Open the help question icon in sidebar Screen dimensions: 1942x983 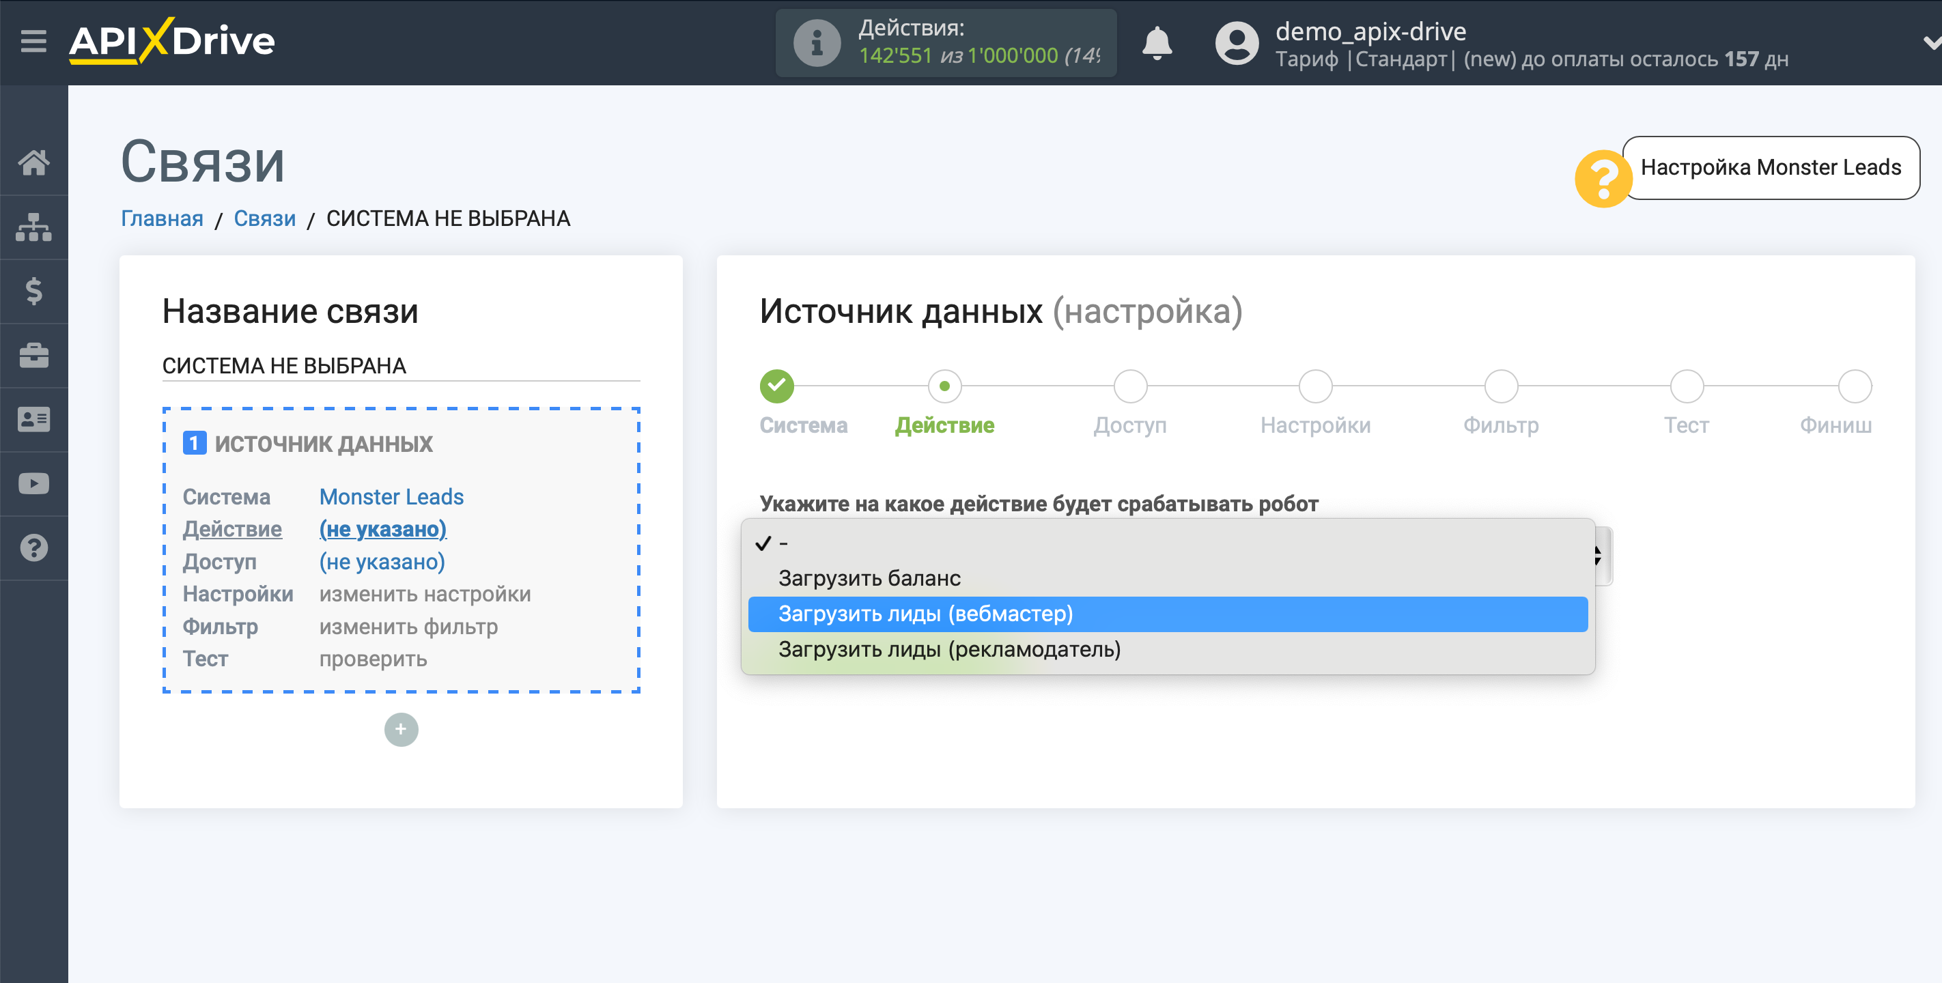coord(34,548)
